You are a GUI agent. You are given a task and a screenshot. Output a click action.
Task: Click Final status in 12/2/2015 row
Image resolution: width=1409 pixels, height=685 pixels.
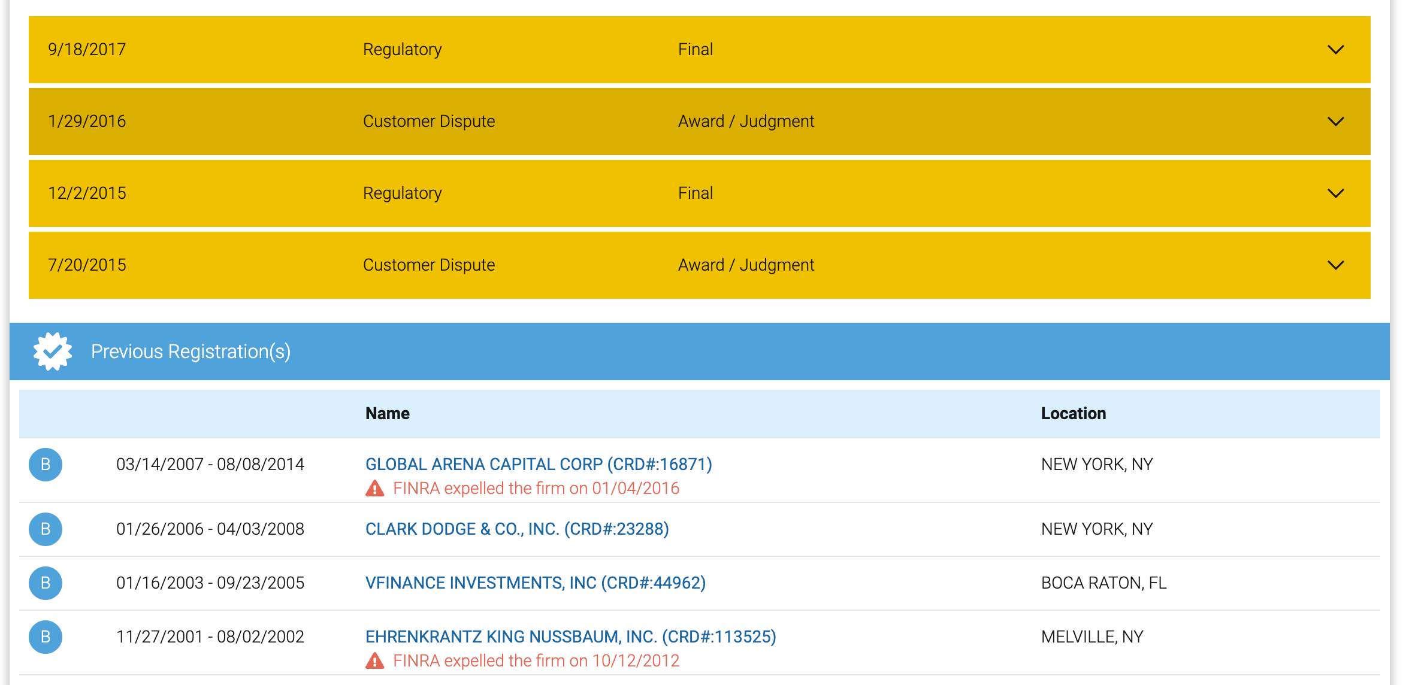[696, 193]
